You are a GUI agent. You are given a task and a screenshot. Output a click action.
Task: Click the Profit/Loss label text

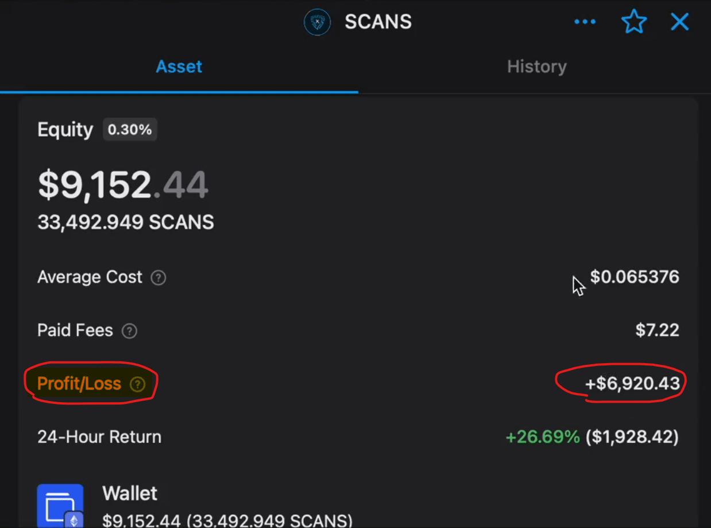[x=79, y=384]
